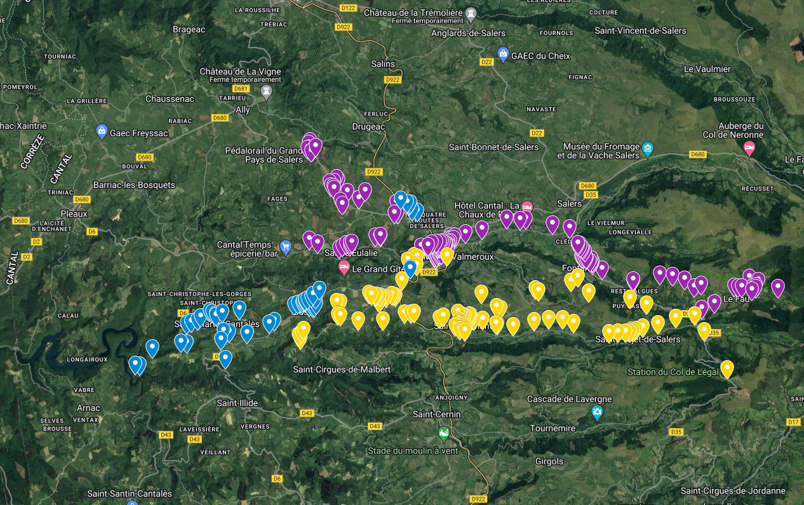This screenshot has width=804, height=505.
Task: Click the Tournemire label
Action: (553, 428)
